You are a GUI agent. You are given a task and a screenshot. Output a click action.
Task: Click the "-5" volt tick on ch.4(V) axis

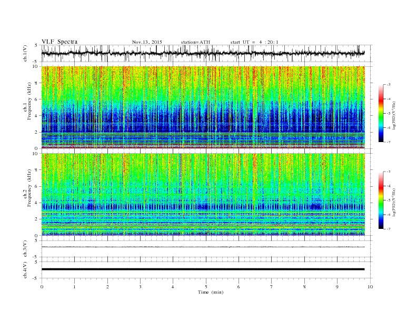click(x=35, y=279)
